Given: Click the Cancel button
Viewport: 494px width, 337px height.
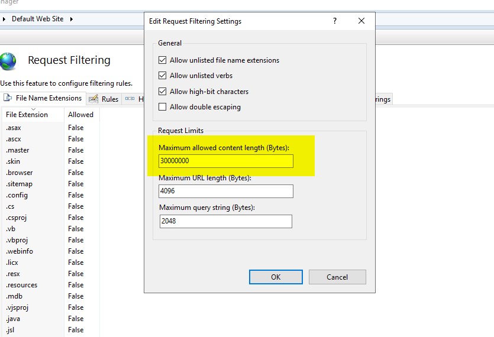Looking at the screenshot, I should point(337,277).
